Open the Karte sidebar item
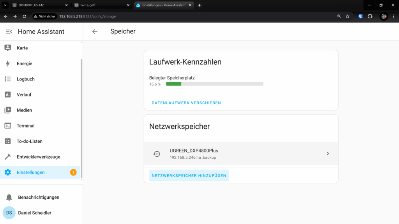Image resolution: width=399 pixels, height=224 pixels. [x=40, y=48]
